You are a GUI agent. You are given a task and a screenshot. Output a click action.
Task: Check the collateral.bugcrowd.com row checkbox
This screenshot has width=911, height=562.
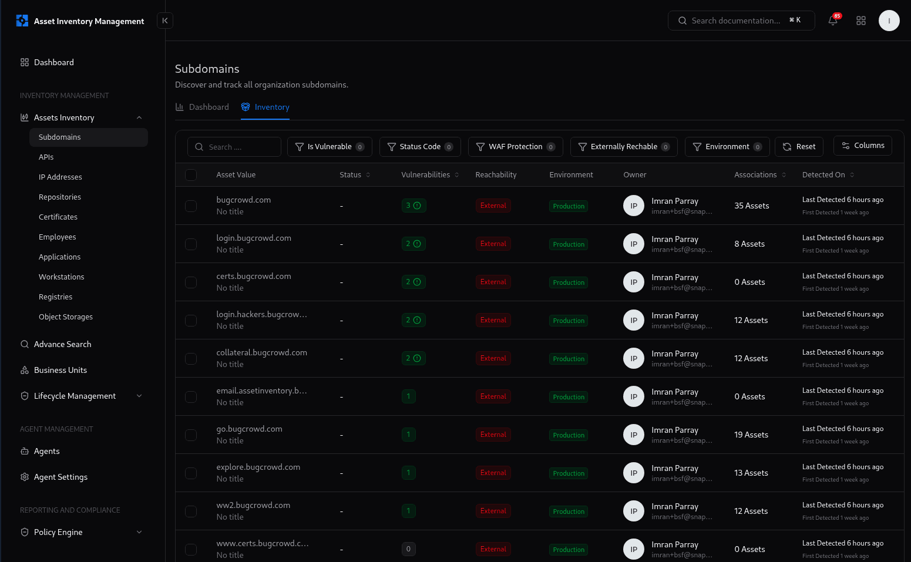click(x=191, y=359)
